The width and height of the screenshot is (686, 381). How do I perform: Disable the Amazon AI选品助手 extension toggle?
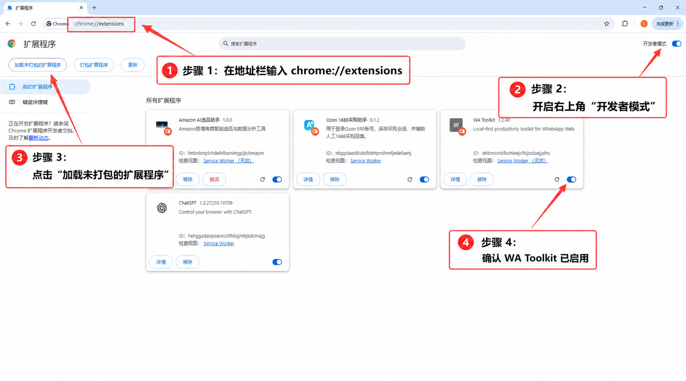point(277,179)
